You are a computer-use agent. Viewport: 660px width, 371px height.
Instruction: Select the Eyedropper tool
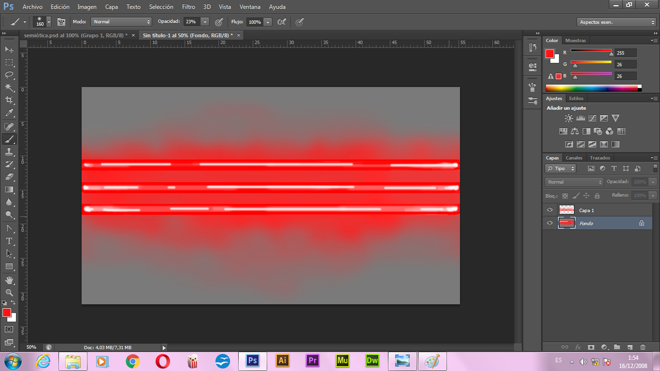9,113
